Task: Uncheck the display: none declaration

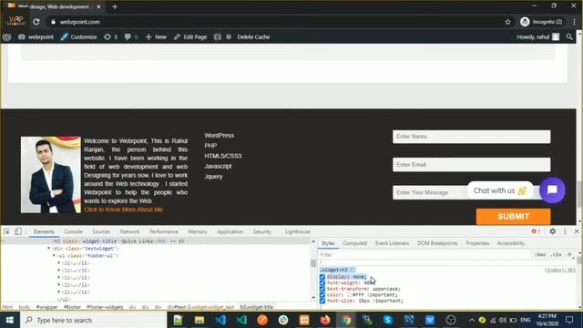Action: 322,277
